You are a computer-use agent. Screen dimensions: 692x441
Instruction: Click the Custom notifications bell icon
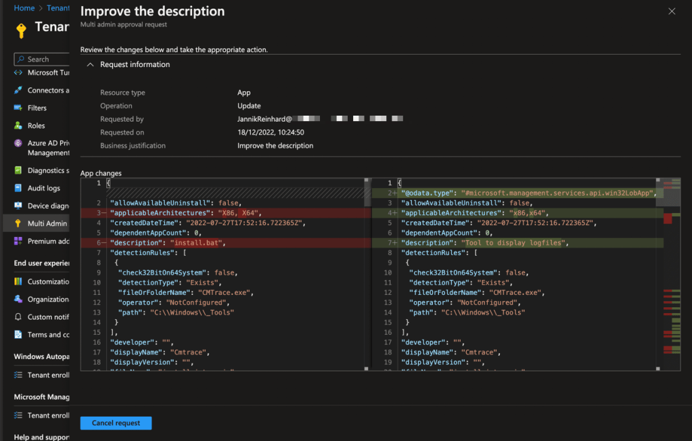coord(19,317)
